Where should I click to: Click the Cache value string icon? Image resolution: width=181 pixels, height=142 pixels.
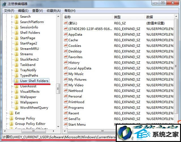tap(66, 40)
